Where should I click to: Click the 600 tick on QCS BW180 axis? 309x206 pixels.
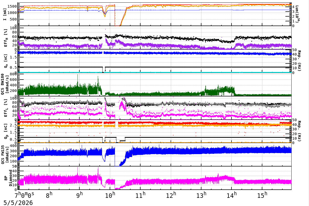pos(13,80)
